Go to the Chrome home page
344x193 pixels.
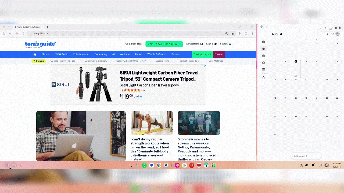coord(4,34)
